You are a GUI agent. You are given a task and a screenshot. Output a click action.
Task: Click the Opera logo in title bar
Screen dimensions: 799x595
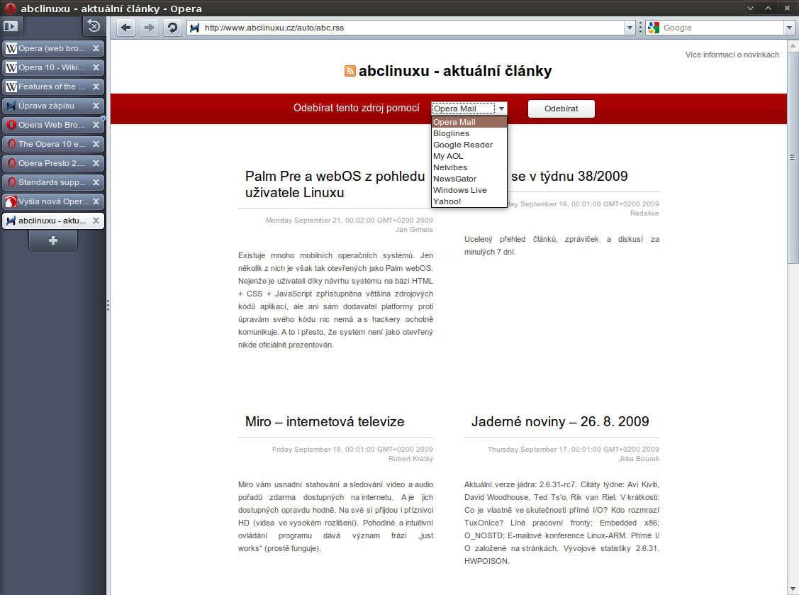click(x=10, y=9)
